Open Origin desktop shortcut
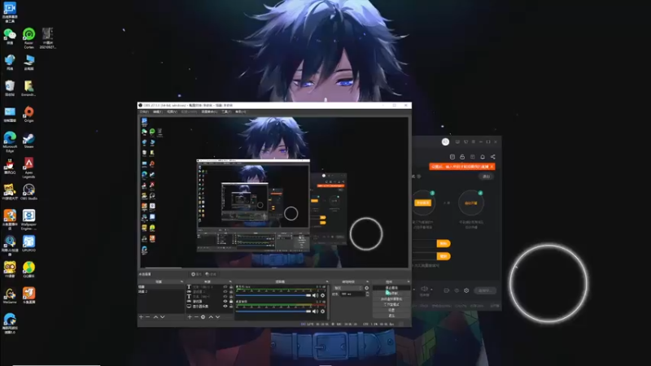 28,115
